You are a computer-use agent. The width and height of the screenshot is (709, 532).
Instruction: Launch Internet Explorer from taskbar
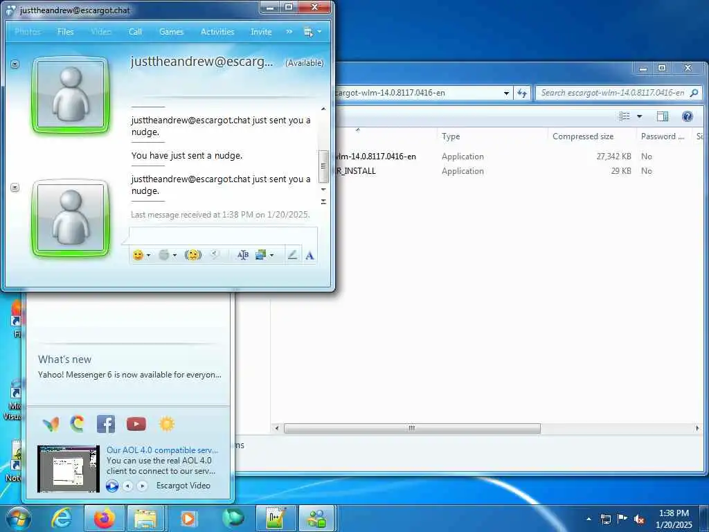[62, 518]
